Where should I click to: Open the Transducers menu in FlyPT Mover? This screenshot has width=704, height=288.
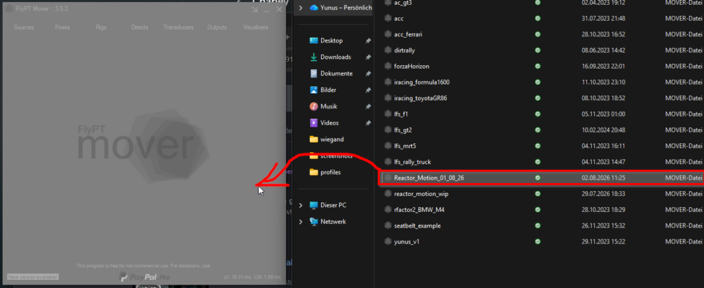point(178,27)
